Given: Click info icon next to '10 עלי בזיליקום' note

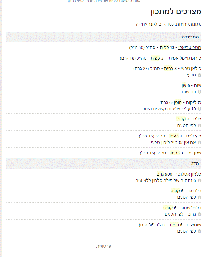Looking at the screenshot, I should tap(199, 109).
